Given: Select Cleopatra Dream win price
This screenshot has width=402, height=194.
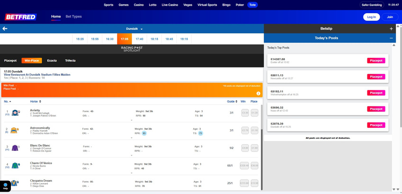Looking at the screenshot, I should click(244, 183).
